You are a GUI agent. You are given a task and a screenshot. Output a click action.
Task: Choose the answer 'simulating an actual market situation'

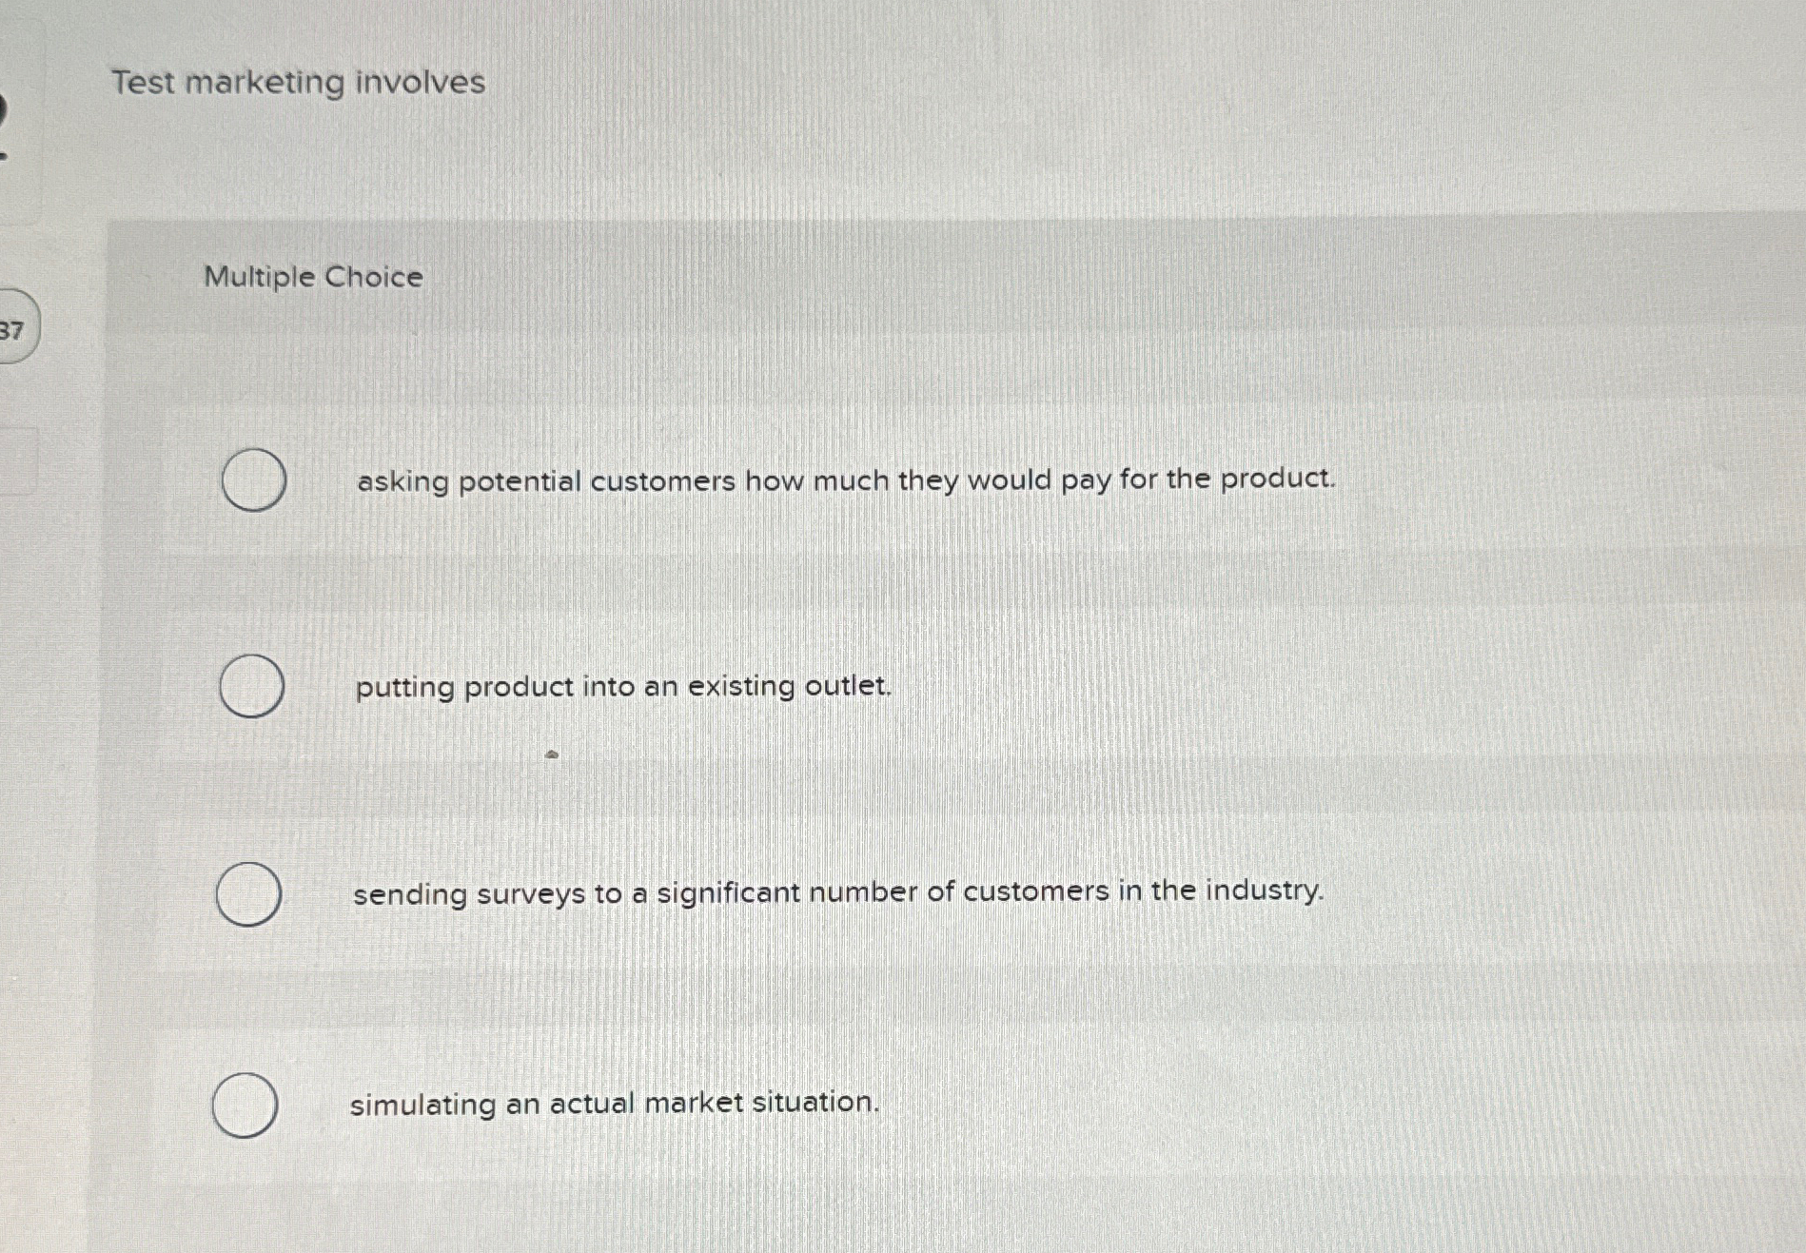613,1104
